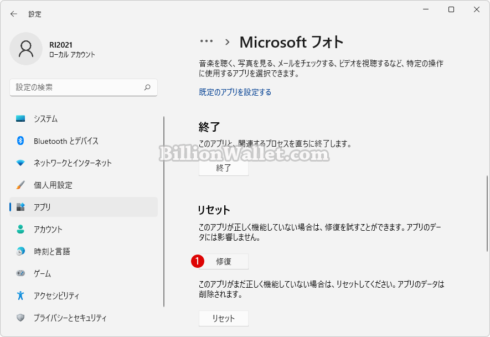Click the アプリ icon in sidebar
This screenshot has width=490, height=337.
click(20, 207)
